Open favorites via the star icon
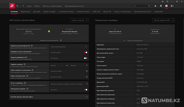The height and width of the screenshot is (107, 184). pyautogui.click(x=155, y=6)
